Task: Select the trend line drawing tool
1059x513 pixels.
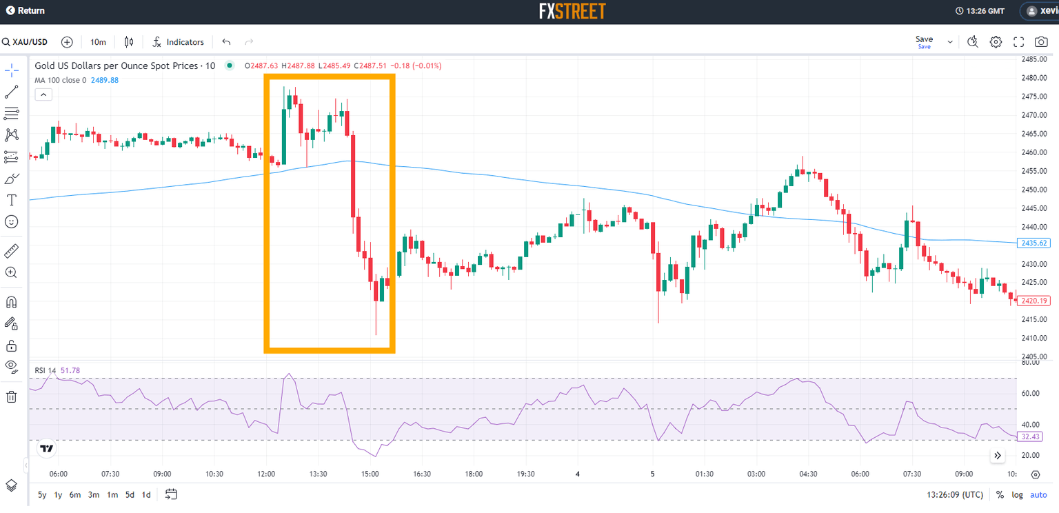Action: pyautogui.click(x=11, y=91)
